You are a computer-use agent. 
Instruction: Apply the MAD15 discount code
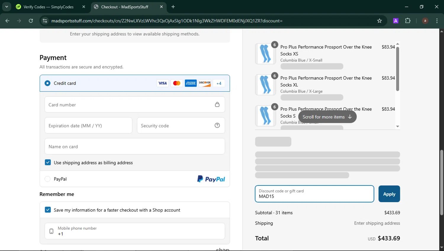click(389, 194)
